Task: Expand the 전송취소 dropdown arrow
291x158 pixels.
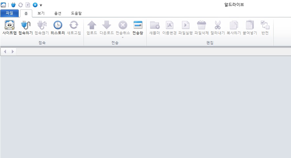Action: tap(123, 38)
